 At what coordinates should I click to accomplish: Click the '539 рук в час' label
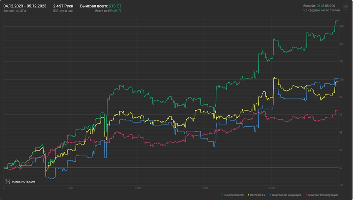63,11
